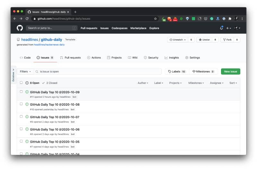
Task: Open Milestones 0 button
Action: (203, 71)
